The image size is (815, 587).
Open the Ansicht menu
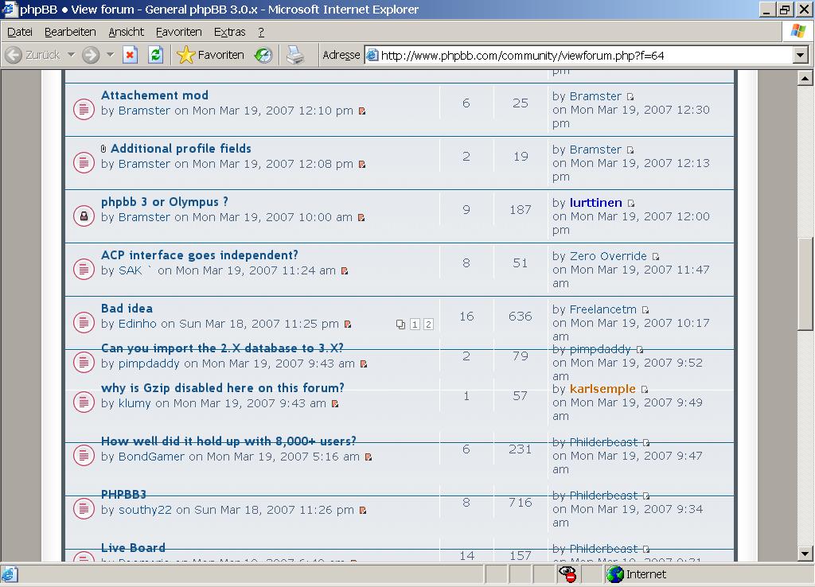pyautogui.click(x=126, y=32)
